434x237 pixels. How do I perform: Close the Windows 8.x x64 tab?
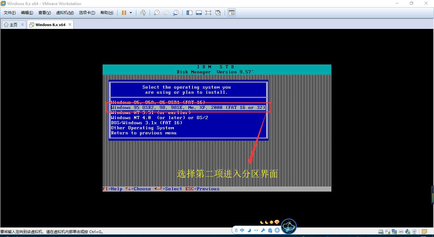[x=70, y=24]
